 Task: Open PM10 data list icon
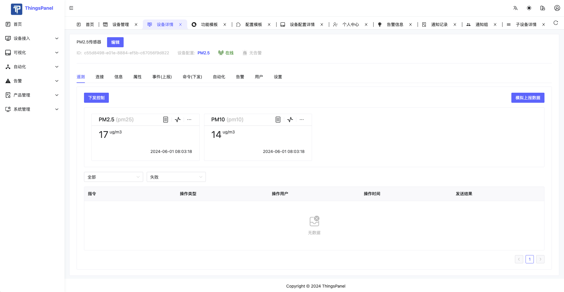pos(278,120)
